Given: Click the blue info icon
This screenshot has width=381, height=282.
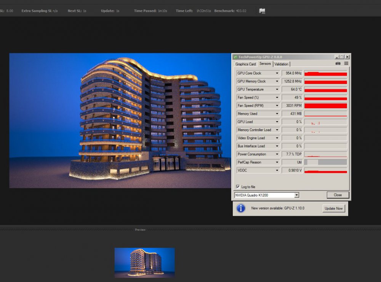Looking at the screenshot, I should (x=241, y=208).
